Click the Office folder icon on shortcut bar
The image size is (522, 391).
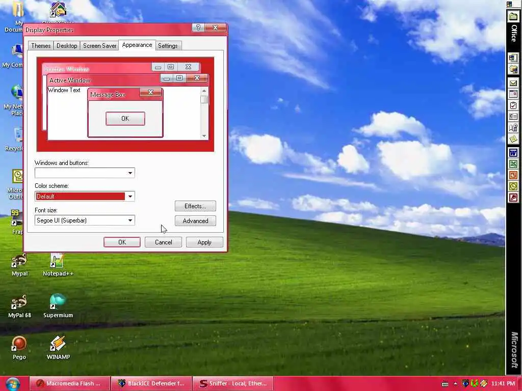[x=513, y=16]
